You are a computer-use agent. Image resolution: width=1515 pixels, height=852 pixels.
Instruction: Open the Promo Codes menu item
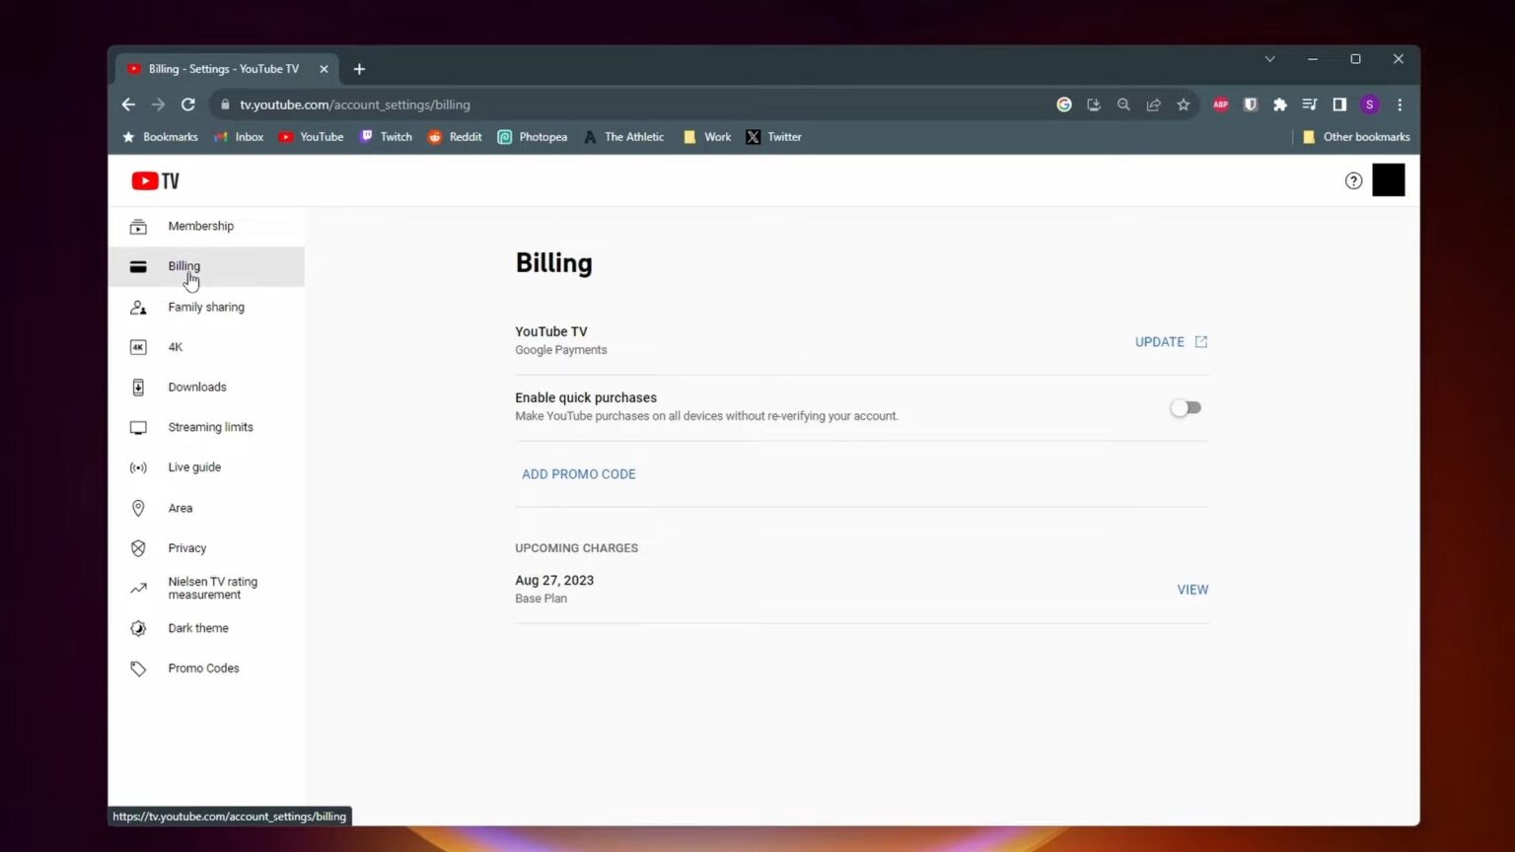[x=203, y=668]
